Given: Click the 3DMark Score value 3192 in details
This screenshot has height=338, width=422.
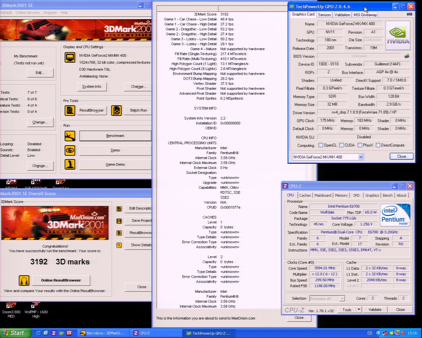Looking at the screenshot, I should click(224, 14).
